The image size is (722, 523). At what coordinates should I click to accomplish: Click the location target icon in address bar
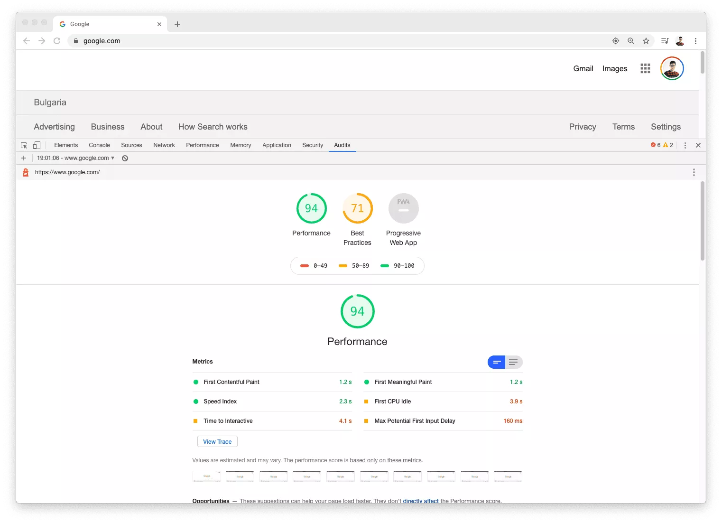616,41
